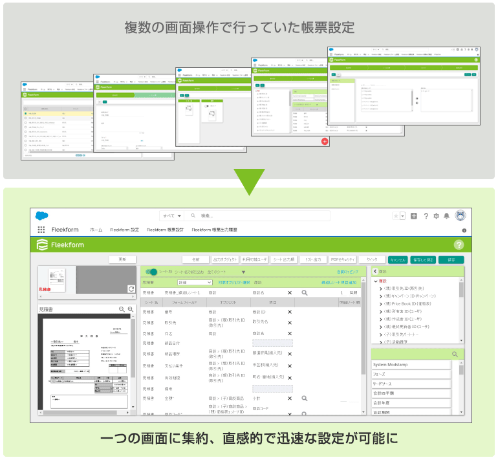Viewport: 498px width, 460px height.
Task: Click the Fleekform help button in green banner
Action: (x=459, y=245)
